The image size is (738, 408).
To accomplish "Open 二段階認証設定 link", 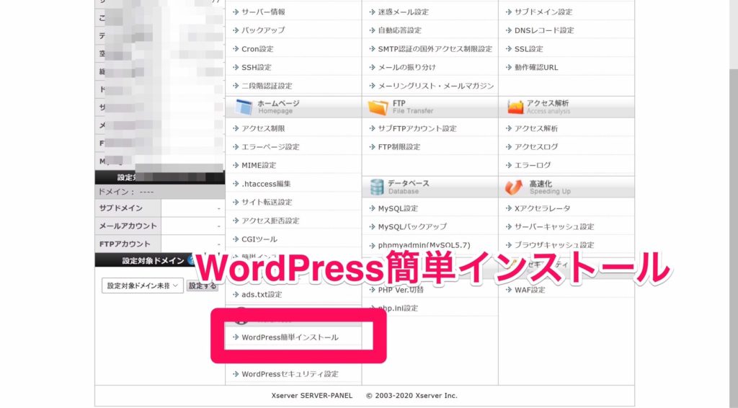I will coord(267,86).
